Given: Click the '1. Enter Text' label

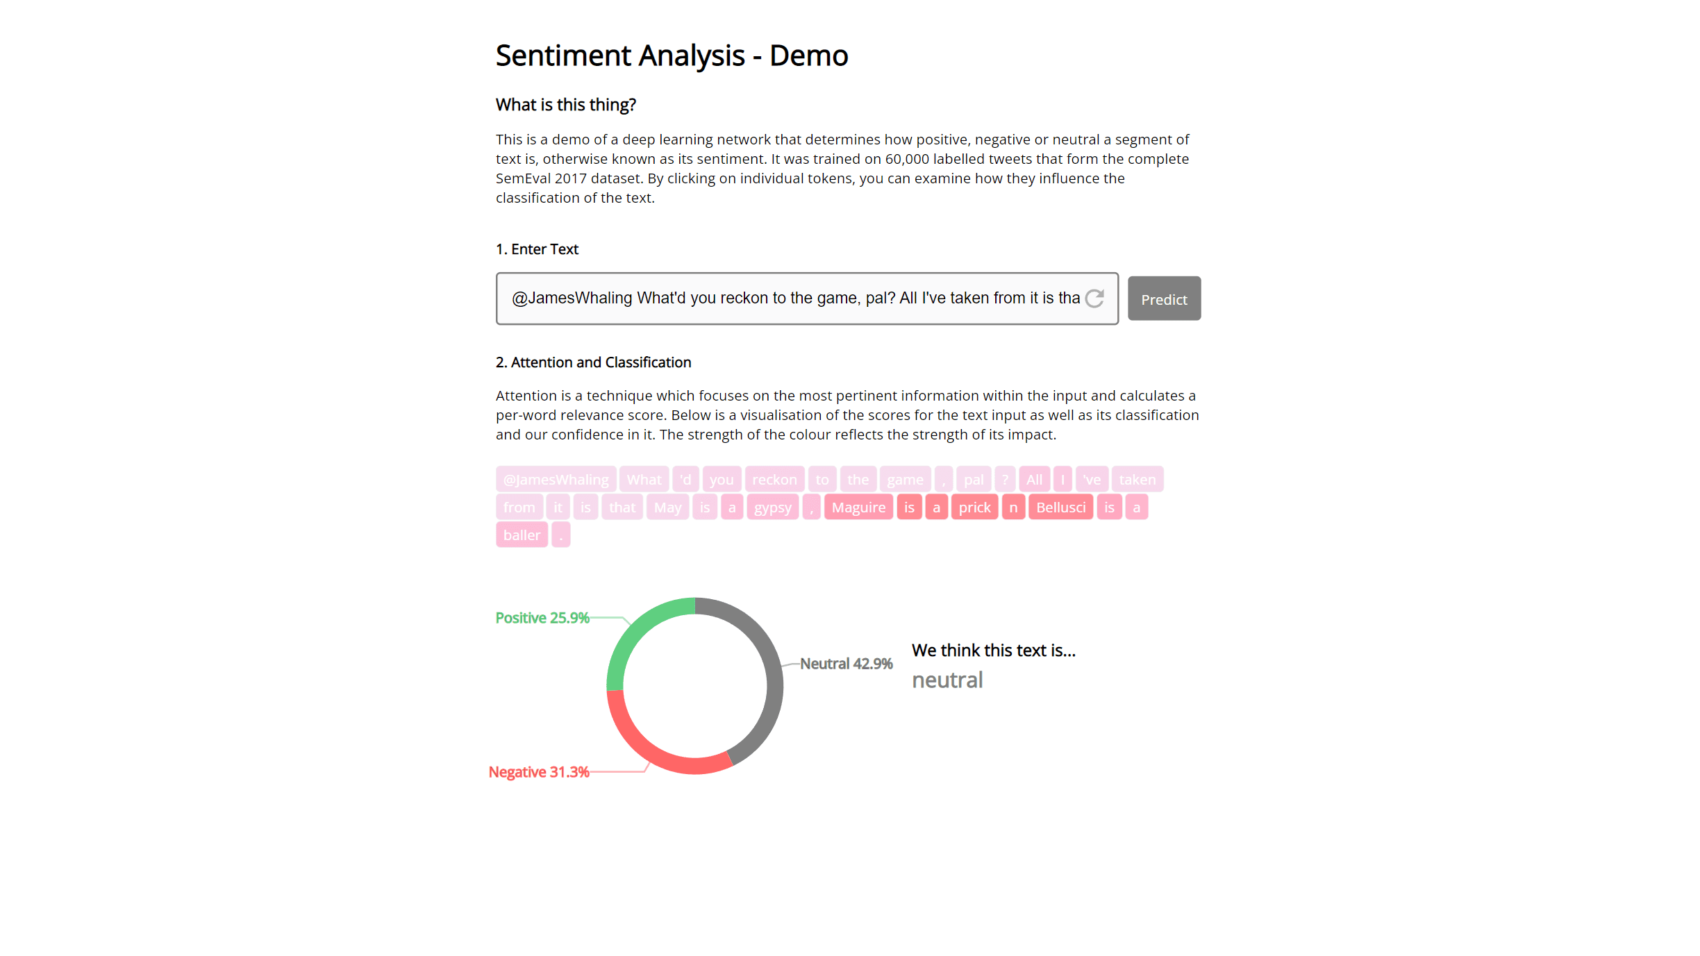Looking at the screenshot, I should 537,249.
